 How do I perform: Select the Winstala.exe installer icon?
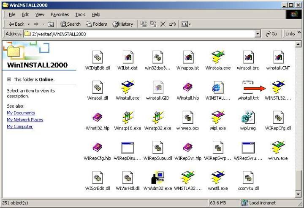218,57
